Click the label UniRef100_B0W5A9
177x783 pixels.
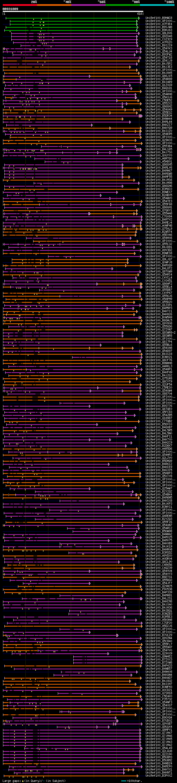[x=159, y=317]
